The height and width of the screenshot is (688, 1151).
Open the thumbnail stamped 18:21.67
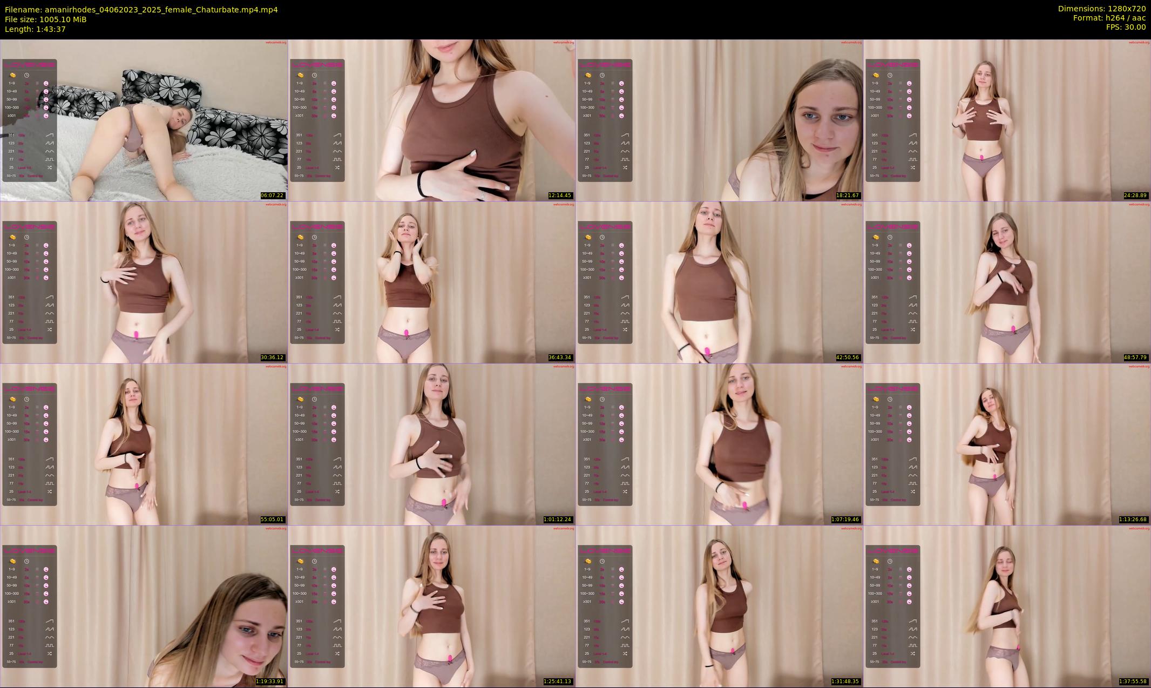719,120
